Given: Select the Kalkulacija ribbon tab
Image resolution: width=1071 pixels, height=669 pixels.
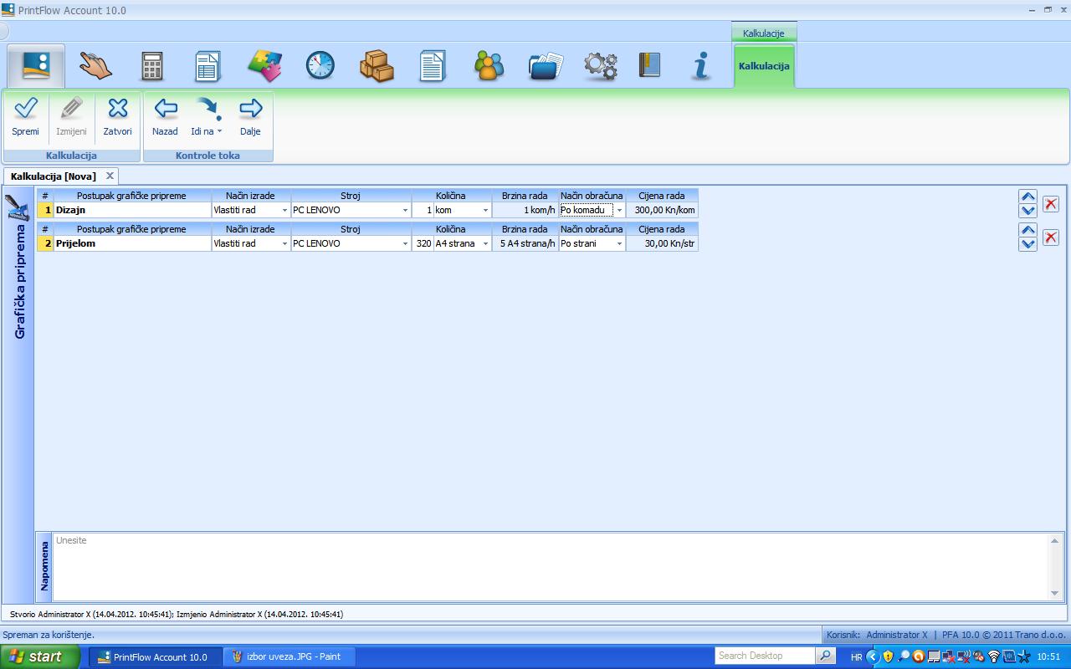Looking at the screenshot, I should click(x=764, y=66).
